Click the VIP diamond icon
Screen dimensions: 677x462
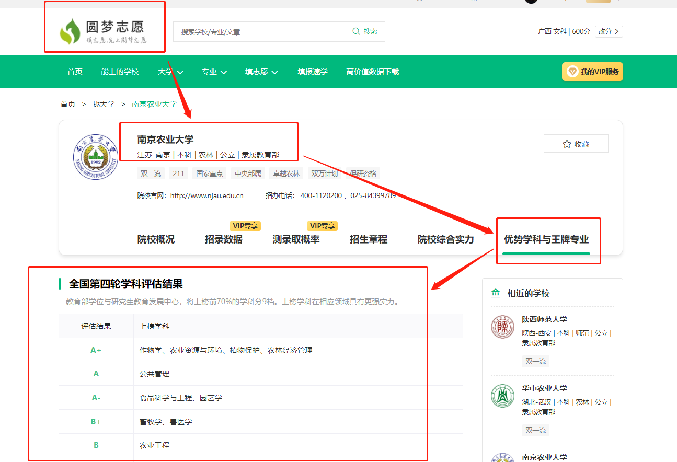(572, 72)
